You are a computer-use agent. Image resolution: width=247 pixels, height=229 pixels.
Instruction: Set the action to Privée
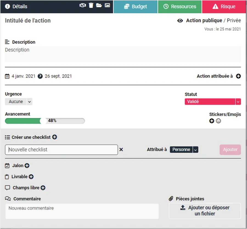pos(234,21)
